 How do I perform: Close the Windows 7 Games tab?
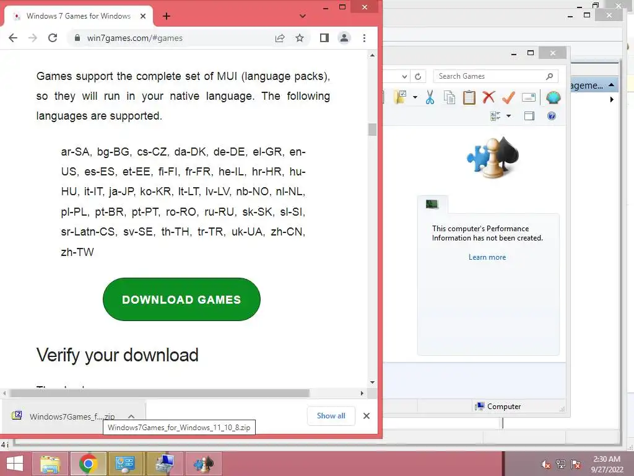143,16
